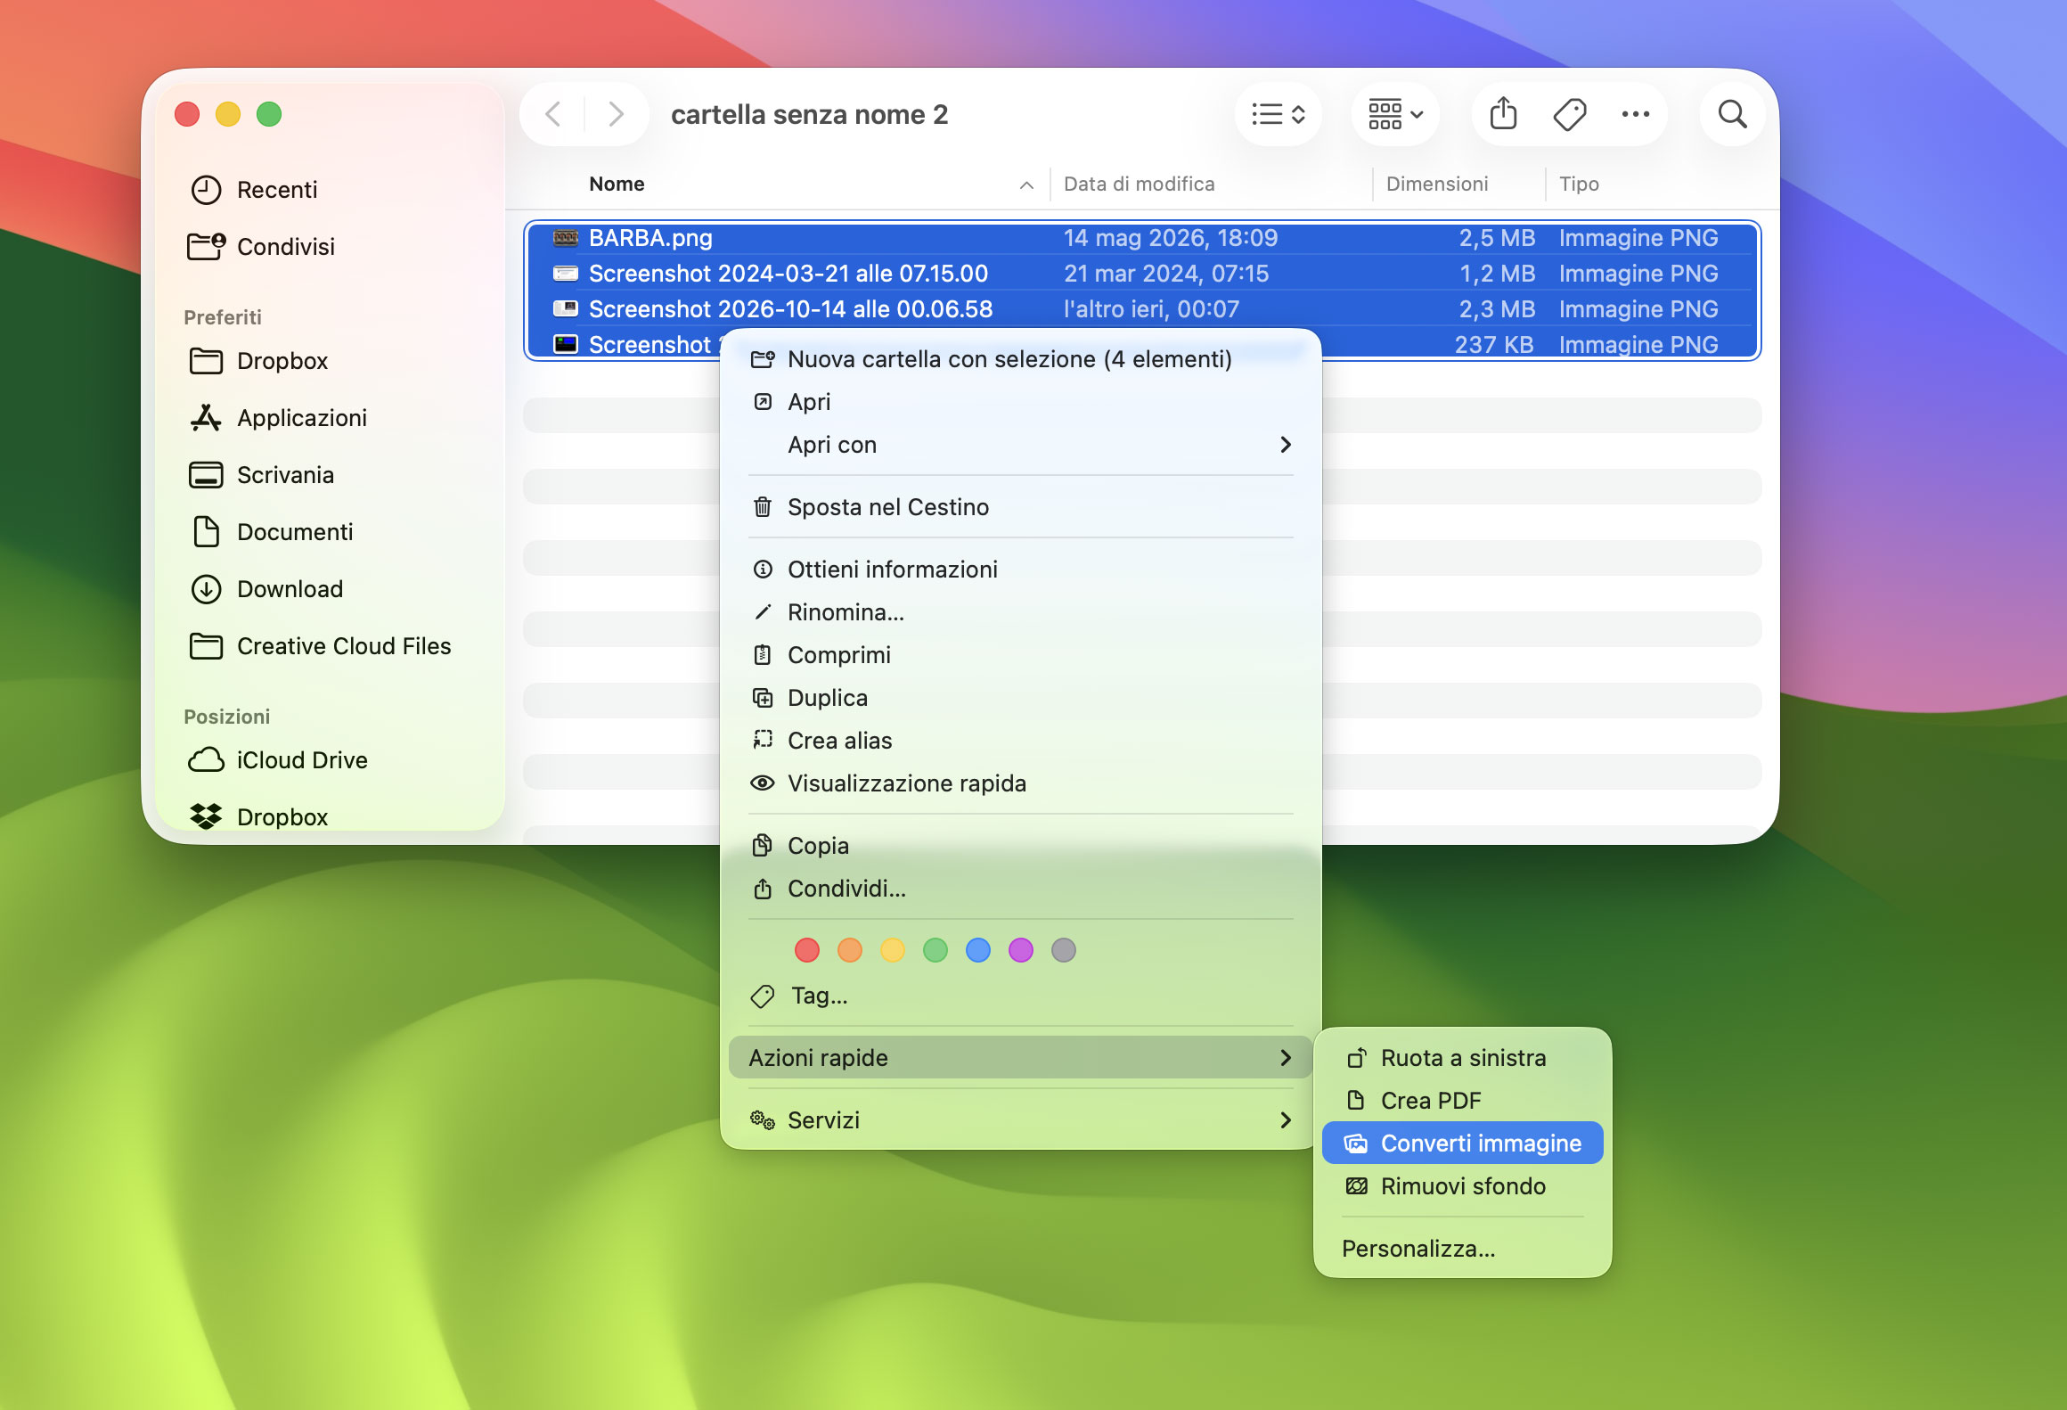Open iCloud Drive in the sidebar
This screenshot has width=2067, height=1410.
tap(278, 760)
